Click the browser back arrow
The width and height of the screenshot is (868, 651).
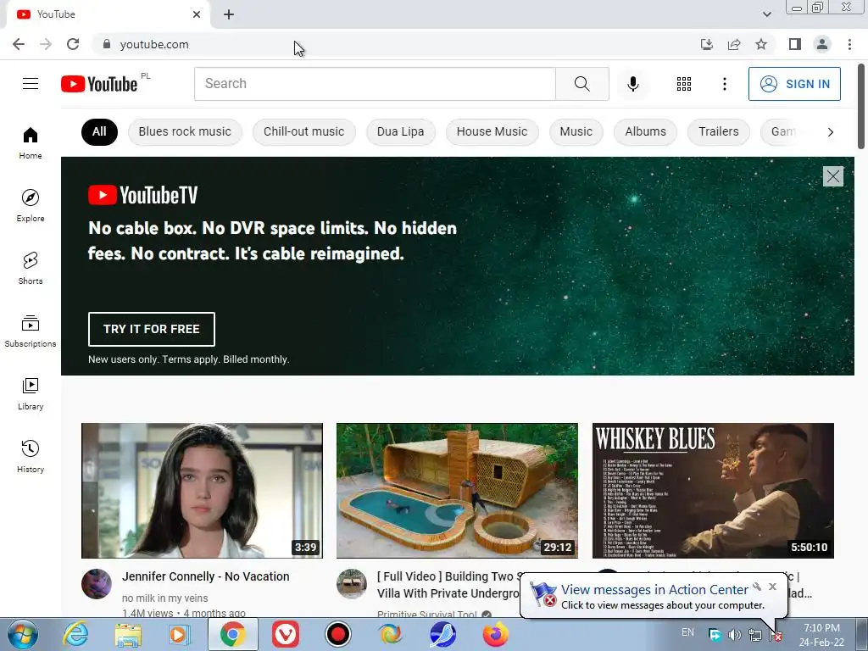point(19,44)
